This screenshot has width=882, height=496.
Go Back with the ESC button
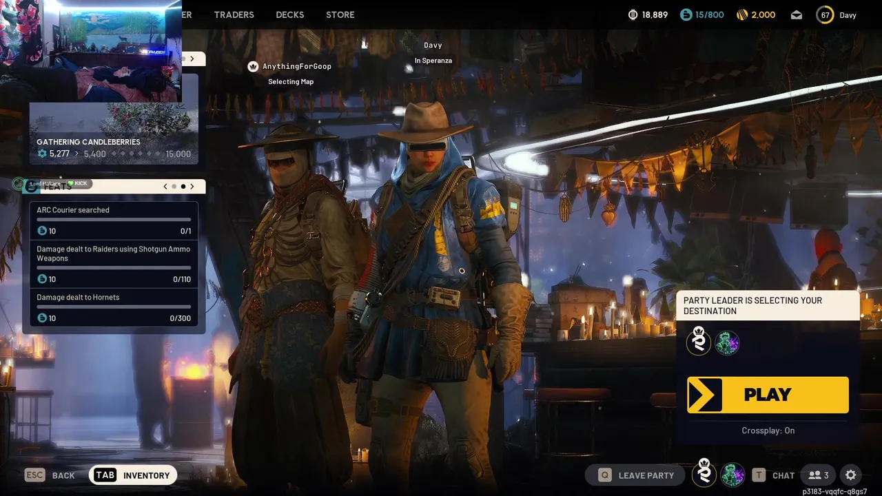[50, 475]
